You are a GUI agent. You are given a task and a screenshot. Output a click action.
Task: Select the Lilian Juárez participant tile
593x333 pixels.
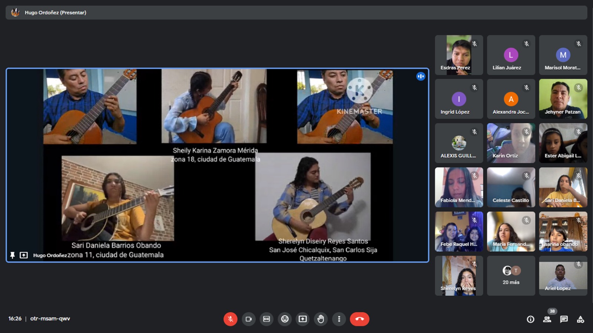click(x=511, y=55)
